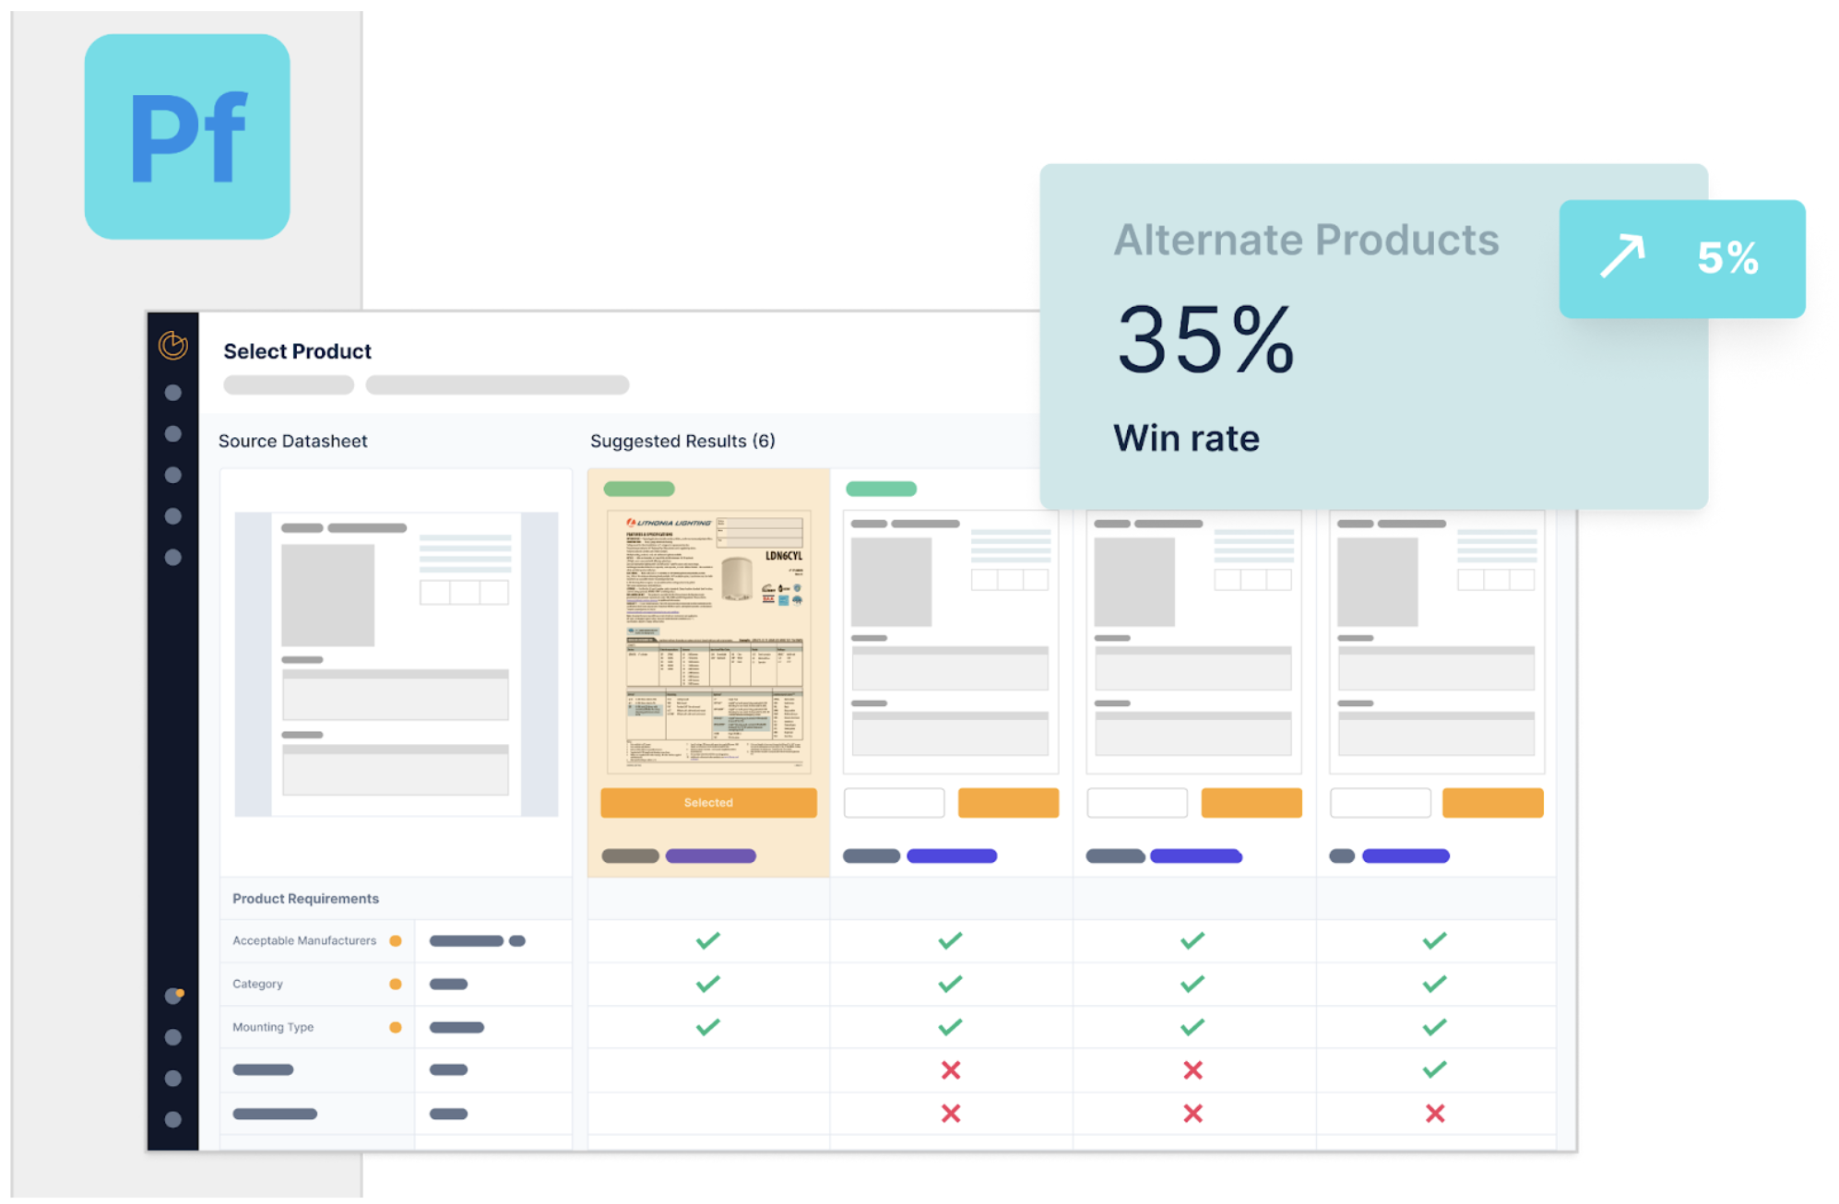The image size is (1839, 1204).
Task: Click the purple pill under selected result
Action: pyautogui.click(x=710, y=856)
